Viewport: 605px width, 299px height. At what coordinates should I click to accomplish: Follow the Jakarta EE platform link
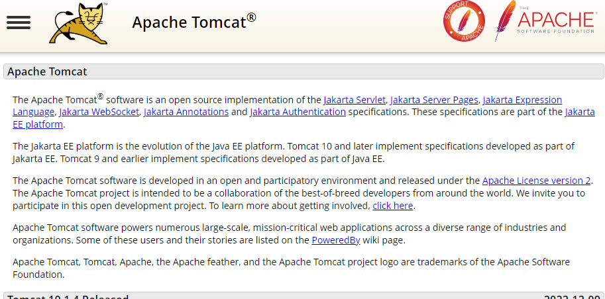(580, 112)
